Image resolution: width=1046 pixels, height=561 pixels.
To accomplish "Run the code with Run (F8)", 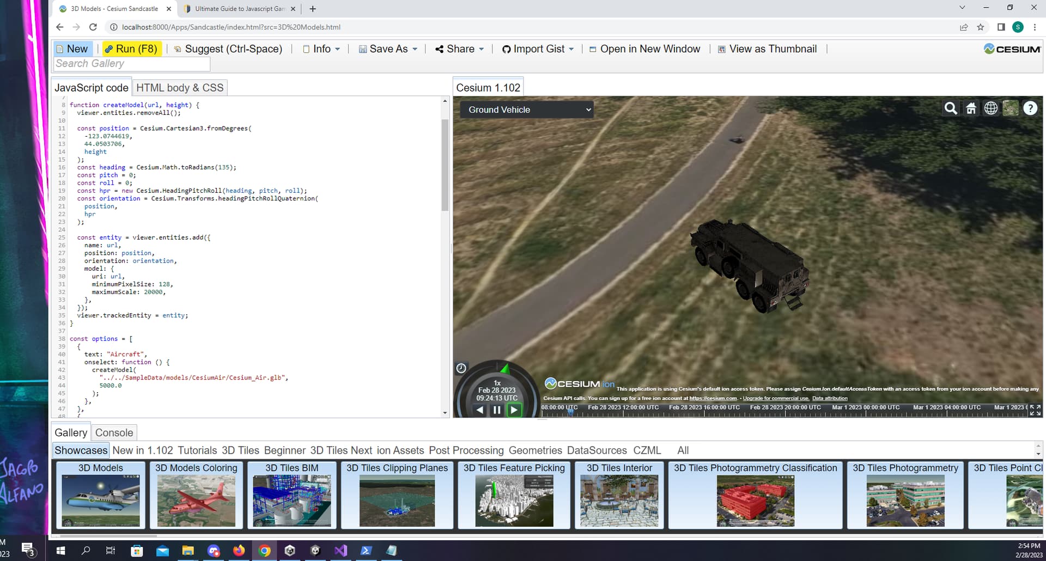I will 131,49.
